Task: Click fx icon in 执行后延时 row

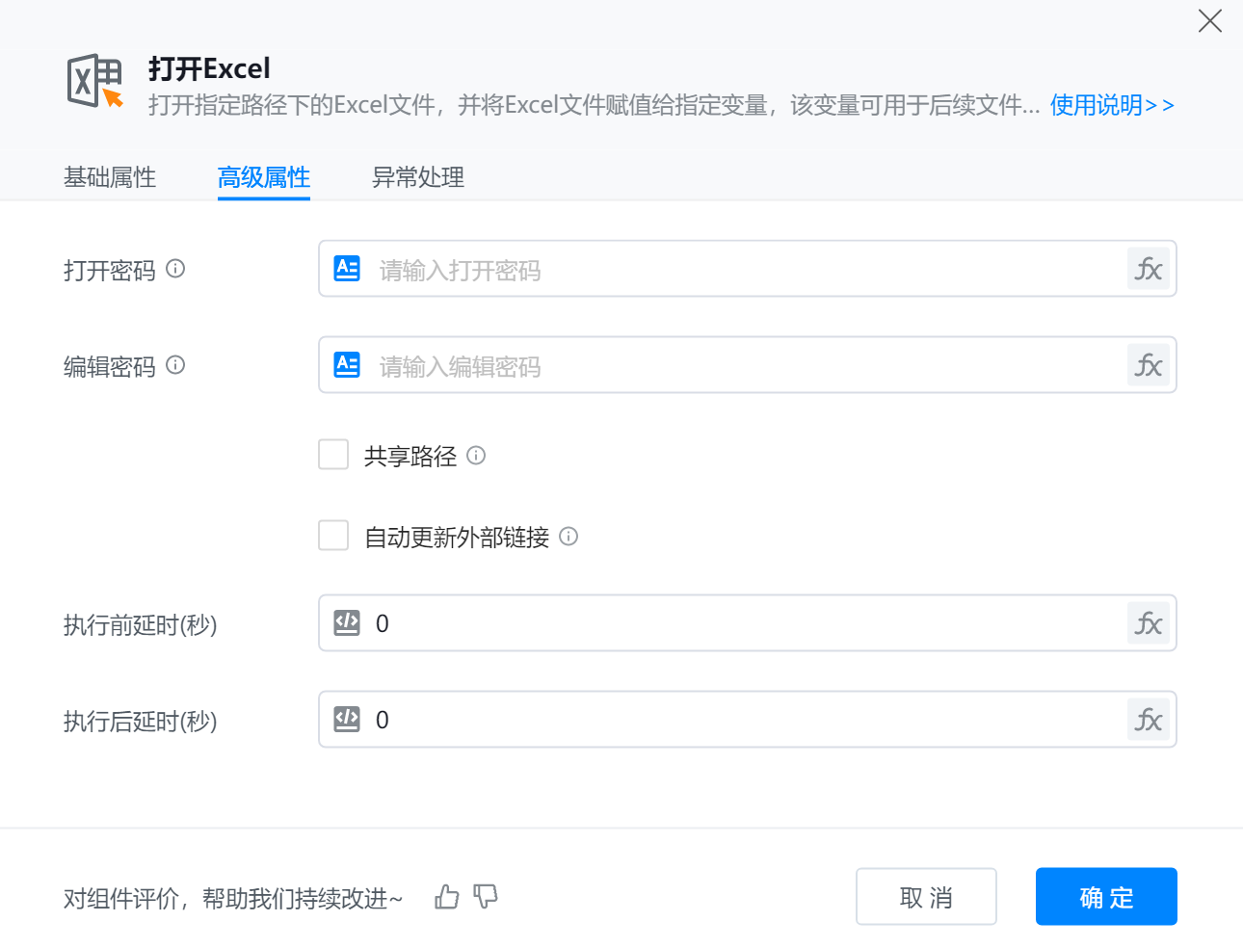Action: 1148,720
